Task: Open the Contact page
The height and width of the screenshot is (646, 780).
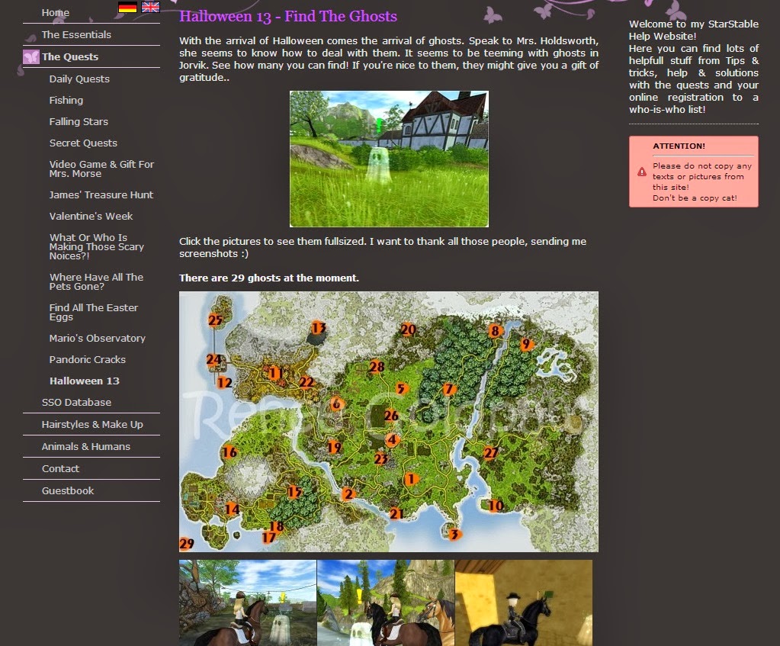Action: (x=61, y=468)
